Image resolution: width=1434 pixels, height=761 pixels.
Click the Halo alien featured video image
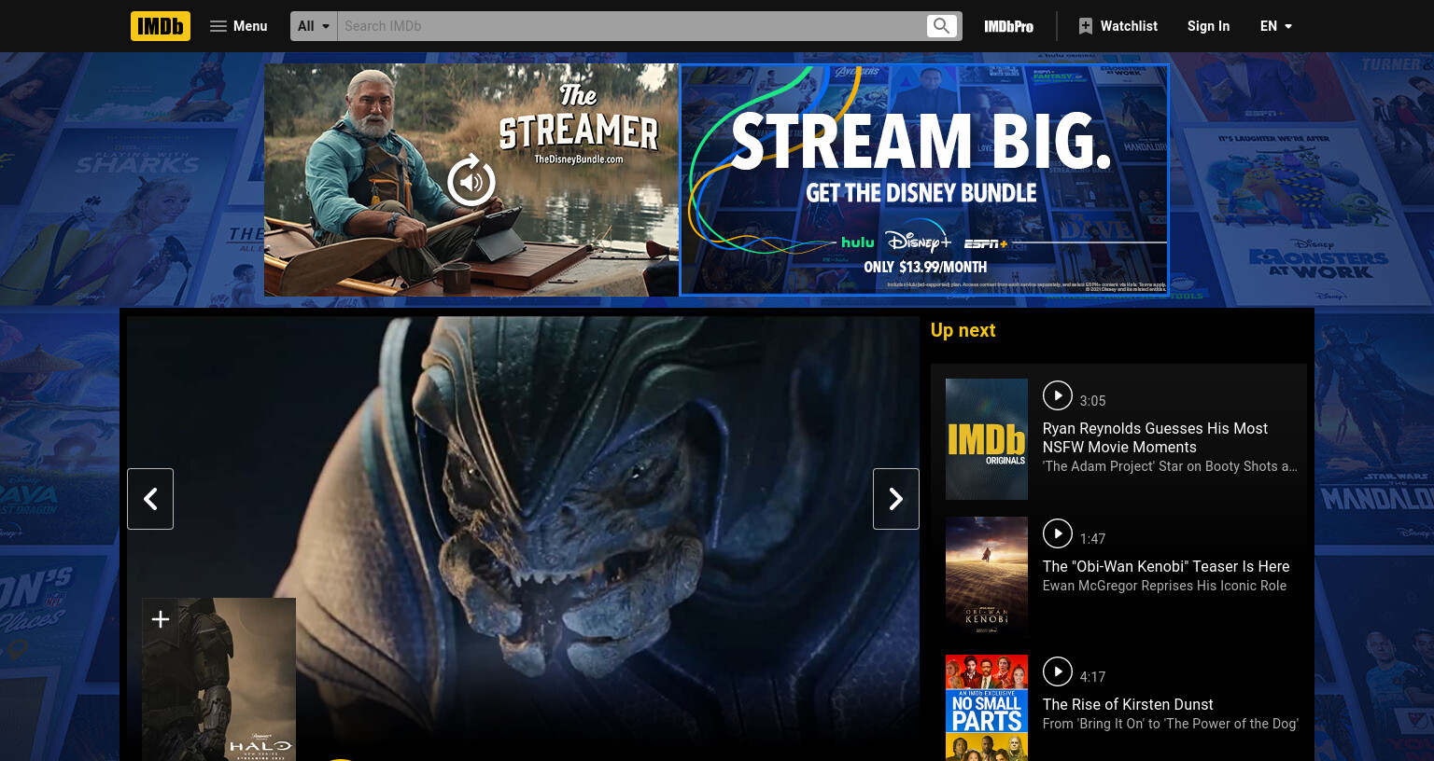coord(523,538)
